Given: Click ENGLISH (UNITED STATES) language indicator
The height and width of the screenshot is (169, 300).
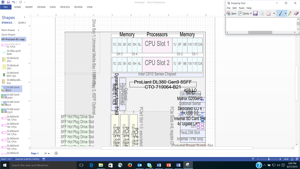Looking at the screenshot, I should click(x=27, y=159).
